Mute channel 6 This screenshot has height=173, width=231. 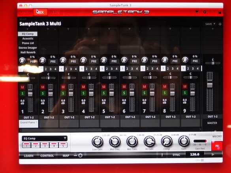[124, 87]
